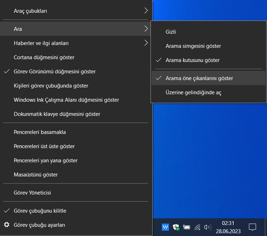Select Arama kutusunu göster option
267x236 pixels.
(x=209, y=60)
